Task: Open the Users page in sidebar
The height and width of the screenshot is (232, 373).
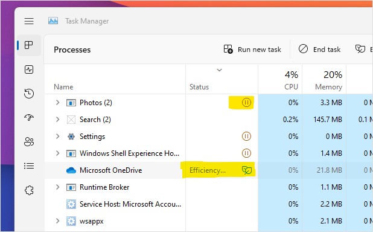Action: coord(29,141)
